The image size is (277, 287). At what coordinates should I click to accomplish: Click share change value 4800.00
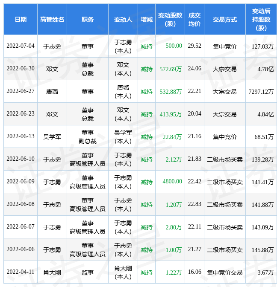[x=172, y=181]
